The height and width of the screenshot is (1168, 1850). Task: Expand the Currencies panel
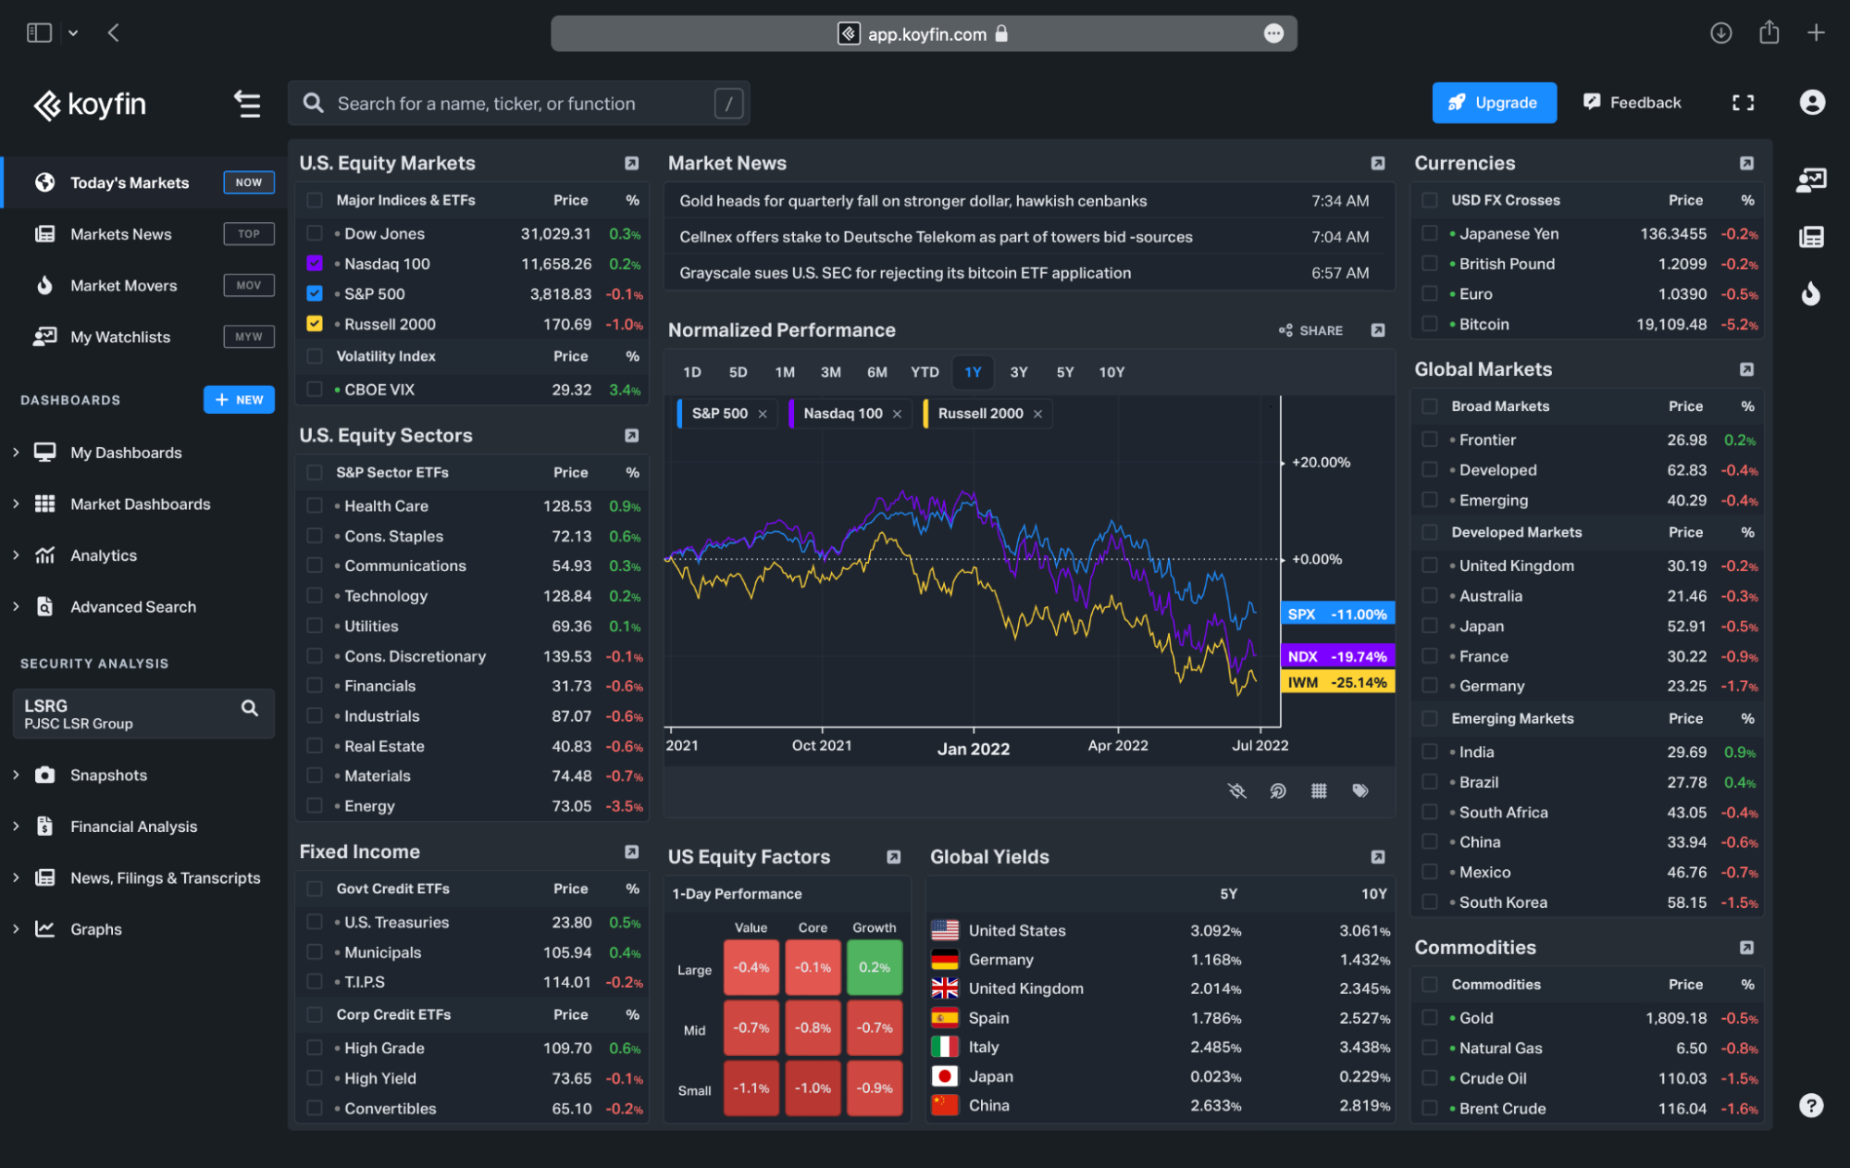click(x=1745, y=163)
